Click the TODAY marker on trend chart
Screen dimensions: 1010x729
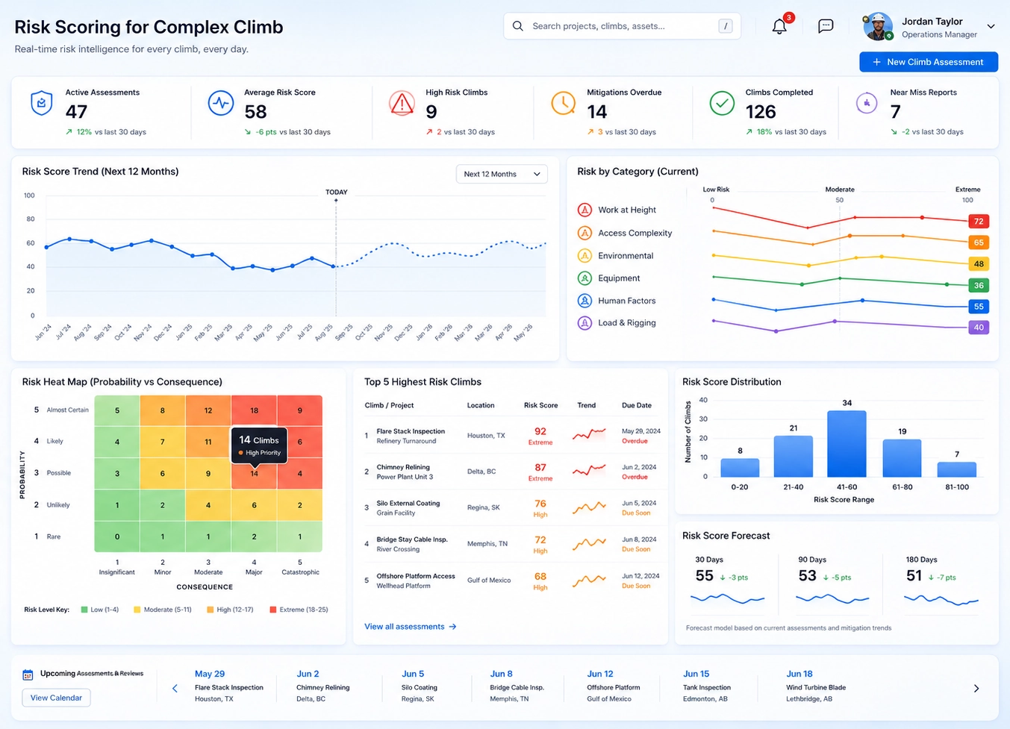click(337, 193)
